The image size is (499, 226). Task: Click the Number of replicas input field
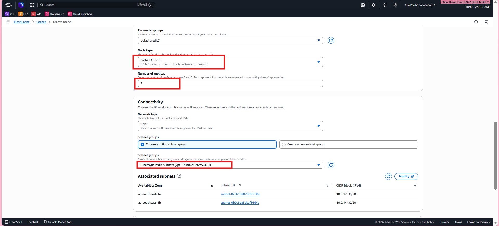point(230,83)
